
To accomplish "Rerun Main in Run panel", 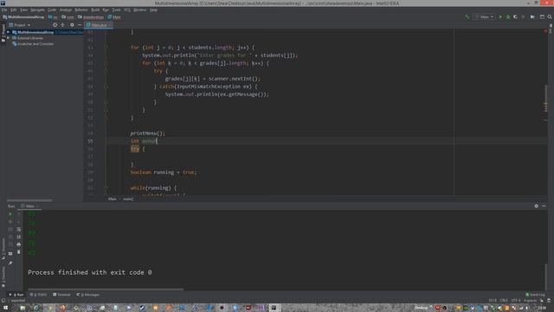I will coord(10,214).
